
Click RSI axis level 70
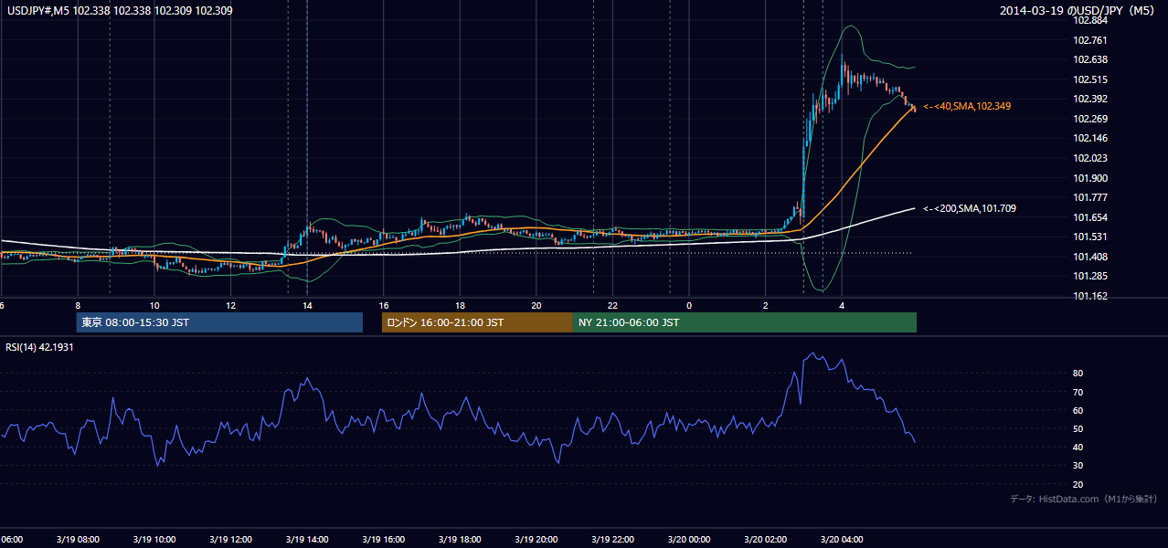click(1078, 392)
